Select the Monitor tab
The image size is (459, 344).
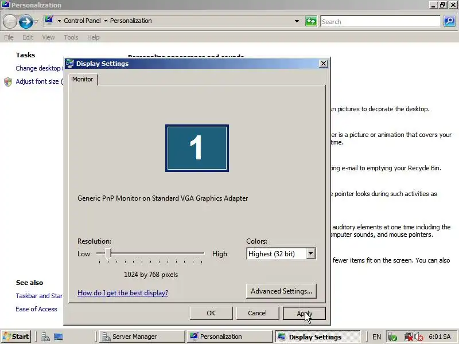pos(83,79)
